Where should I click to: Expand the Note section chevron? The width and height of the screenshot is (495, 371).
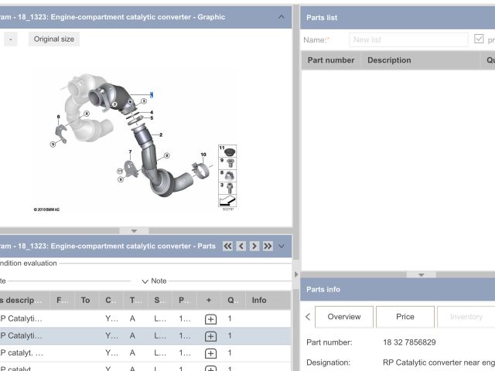pos(145,281)
